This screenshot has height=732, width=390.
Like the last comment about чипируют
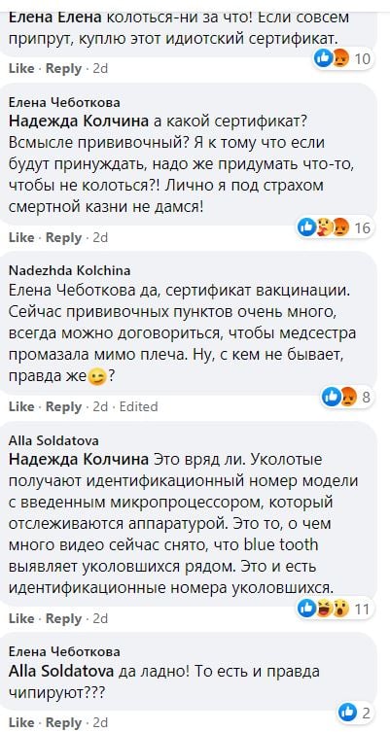(21, 722)
